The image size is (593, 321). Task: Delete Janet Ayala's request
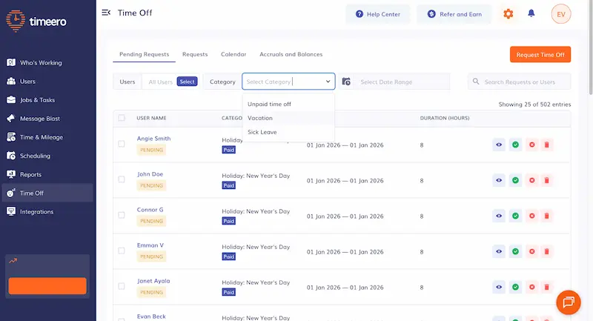tap(546, 287)
